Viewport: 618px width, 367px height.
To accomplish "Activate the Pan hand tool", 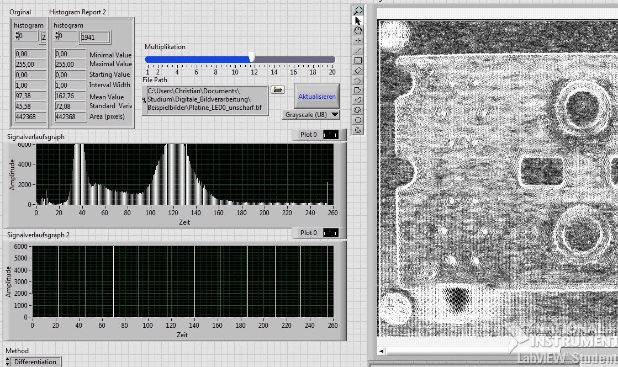I will 358,30.
